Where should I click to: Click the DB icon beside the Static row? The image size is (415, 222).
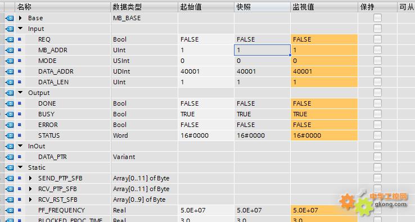10,167
